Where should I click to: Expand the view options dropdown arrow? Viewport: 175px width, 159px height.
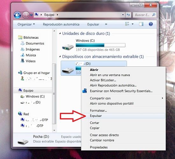pyautogui.click(x=132, y=24)
